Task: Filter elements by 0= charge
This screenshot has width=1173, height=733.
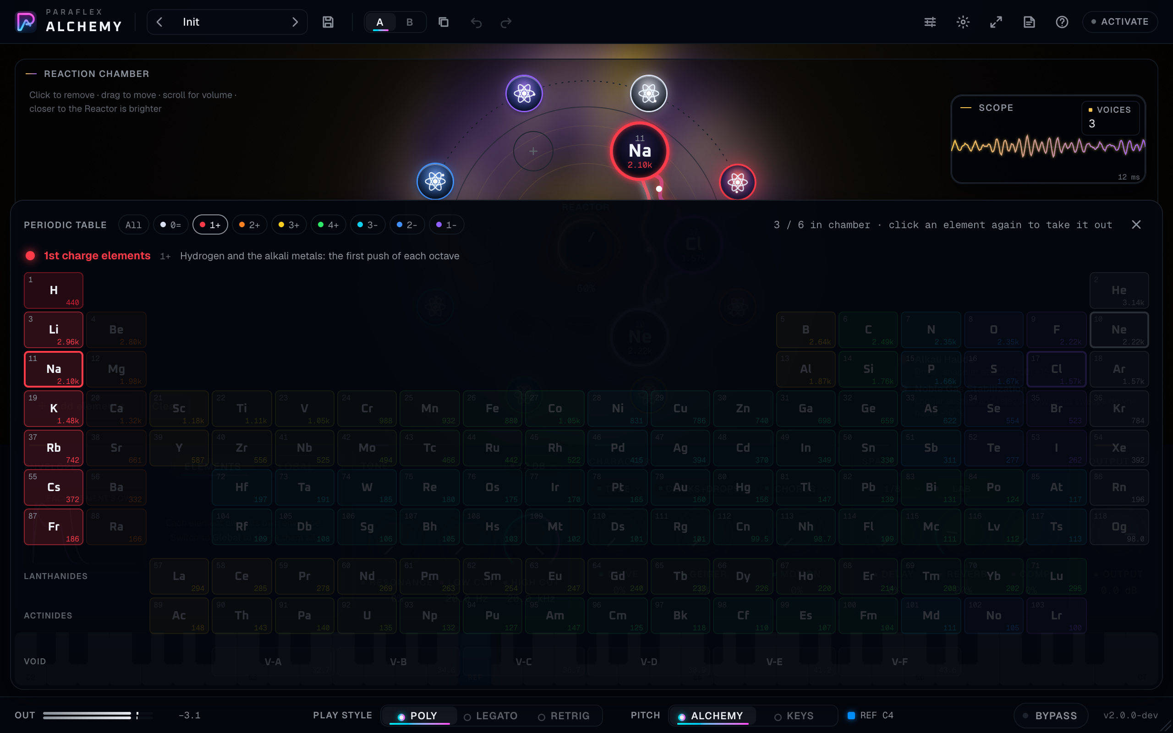Action: pyautogui.click(x=170, y=225)
